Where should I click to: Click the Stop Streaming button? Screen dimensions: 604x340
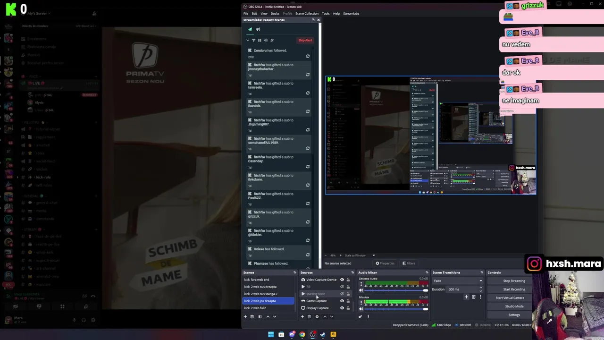pyautogui.click(x=514, y=281)
